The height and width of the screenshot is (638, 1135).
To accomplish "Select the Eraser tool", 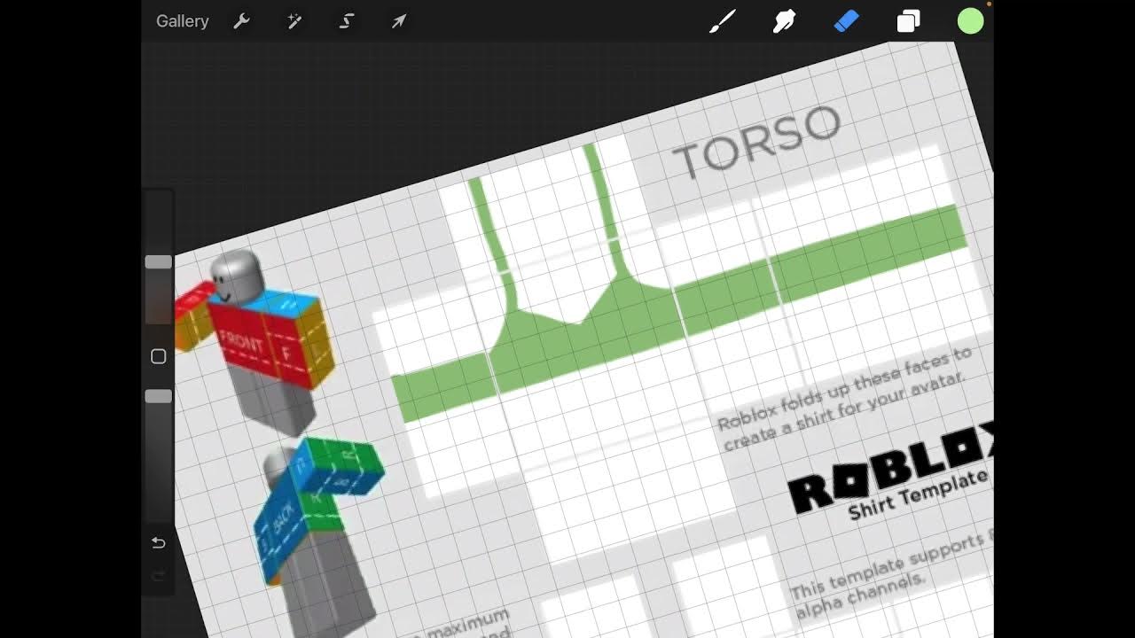I will click(x=847, y=21).
